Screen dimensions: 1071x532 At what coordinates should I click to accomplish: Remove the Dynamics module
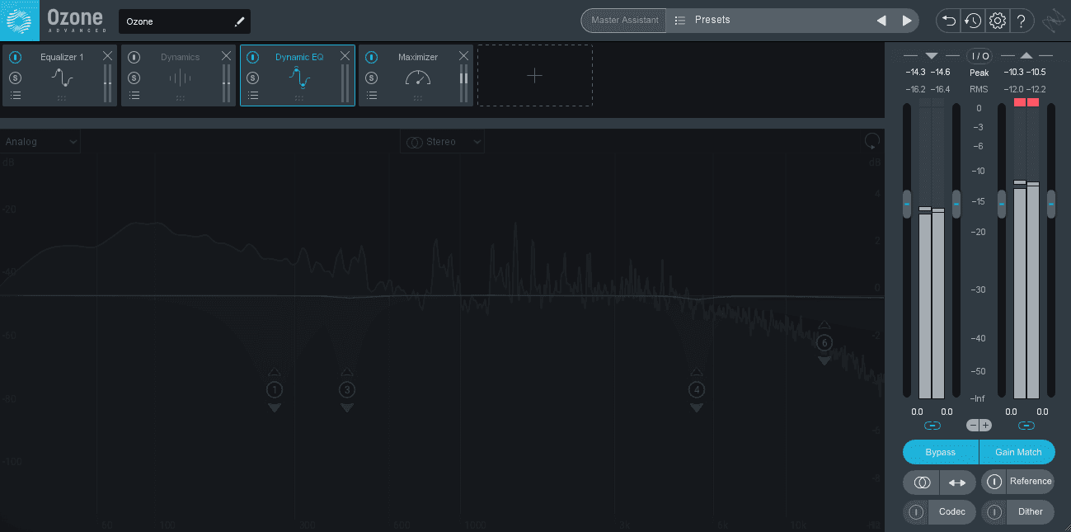[x=226, y=56]
